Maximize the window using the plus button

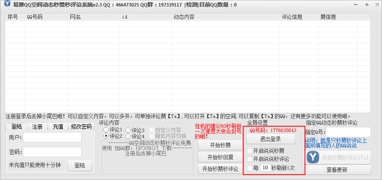point(366,5)
